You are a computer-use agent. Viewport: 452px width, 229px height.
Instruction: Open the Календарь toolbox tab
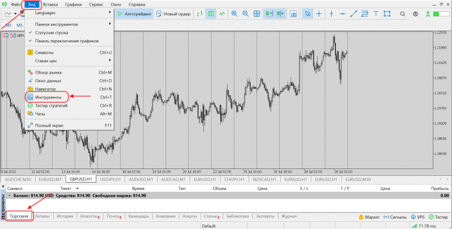click(138, 216)
